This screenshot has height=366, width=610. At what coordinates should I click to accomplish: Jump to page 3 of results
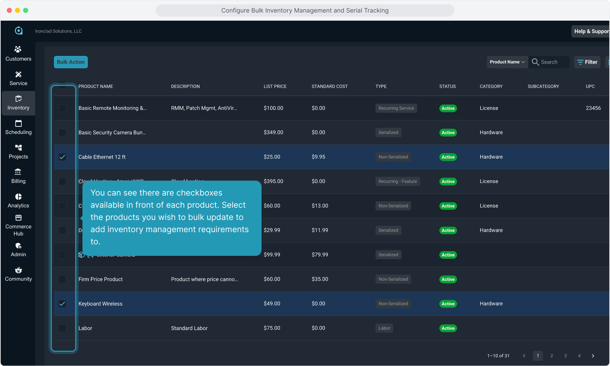tap(566, 356)
